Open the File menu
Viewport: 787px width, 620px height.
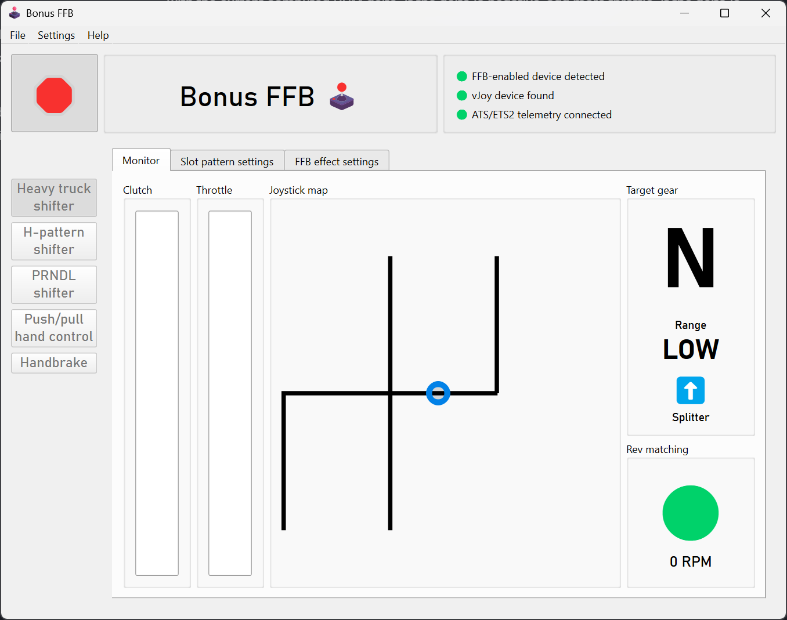point(18,35)
